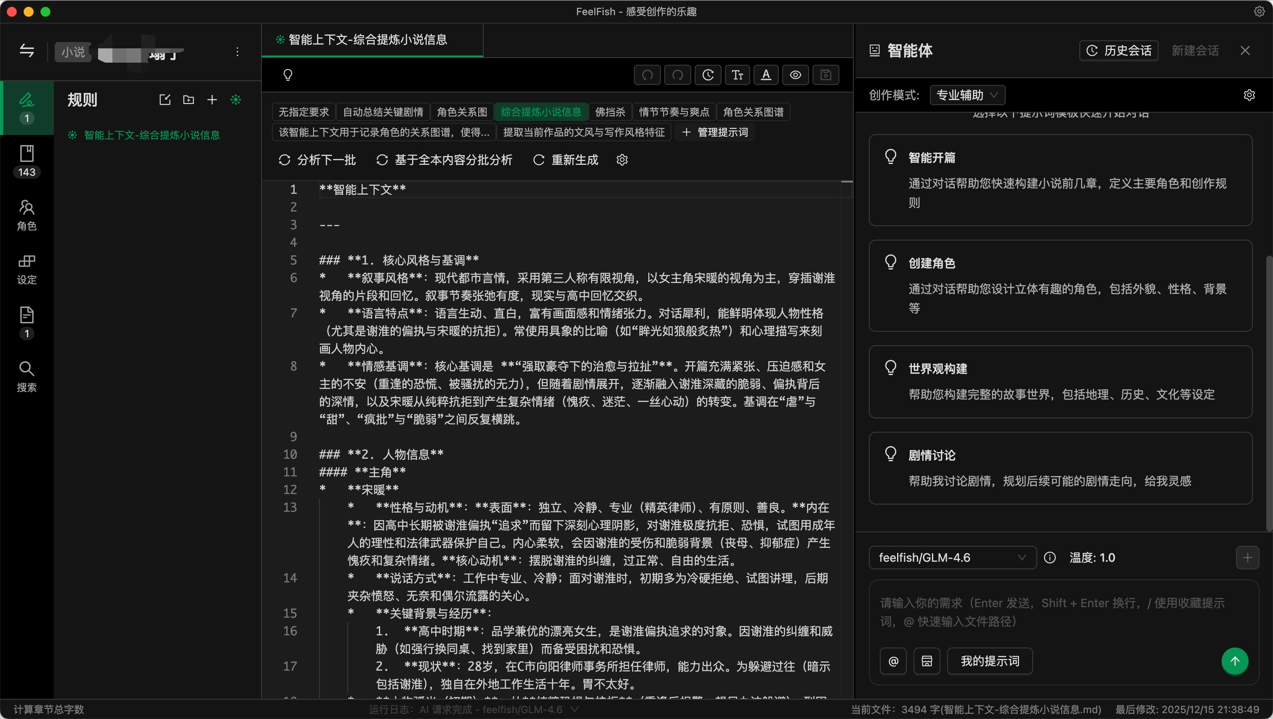Open the 搜索 sidebar tool
The image size is (1273, 719).
(x=27, y=376)
